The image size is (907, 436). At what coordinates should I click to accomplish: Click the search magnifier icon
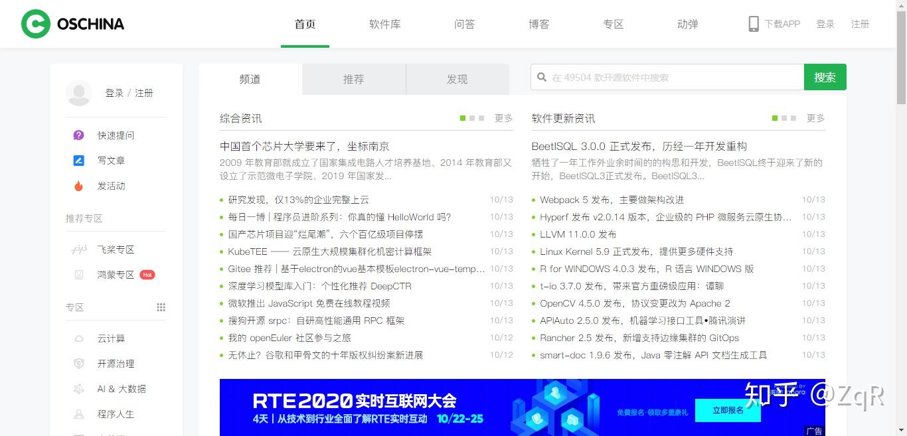coord(542,78)
